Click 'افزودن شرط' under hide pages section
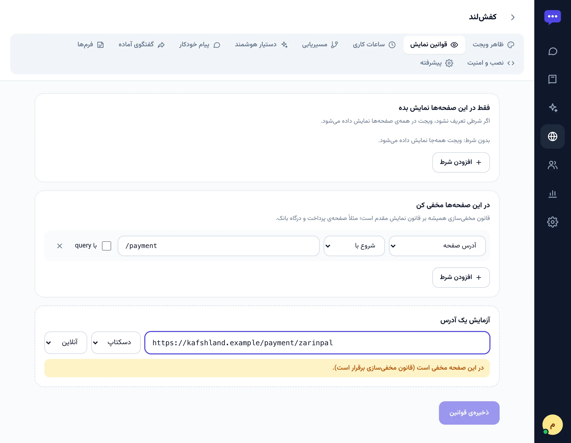 tap(461, 278)
